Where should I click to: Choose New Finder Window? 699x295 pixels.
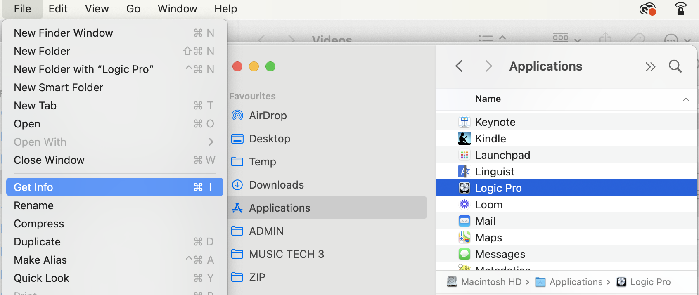click(x=114, y=33)
